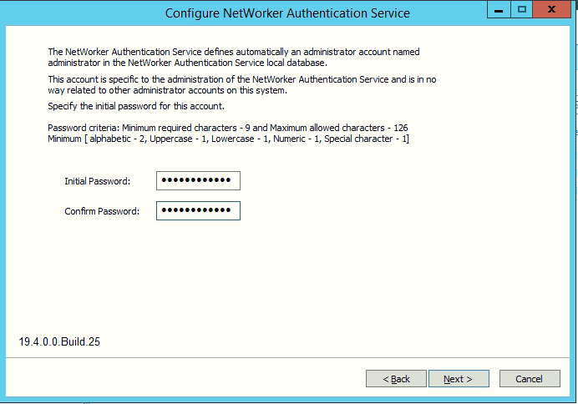Screen dimensions: 578x404
Task: Focus the Confirm Password field
Action: pyautogui.click(x=198, y=210)
